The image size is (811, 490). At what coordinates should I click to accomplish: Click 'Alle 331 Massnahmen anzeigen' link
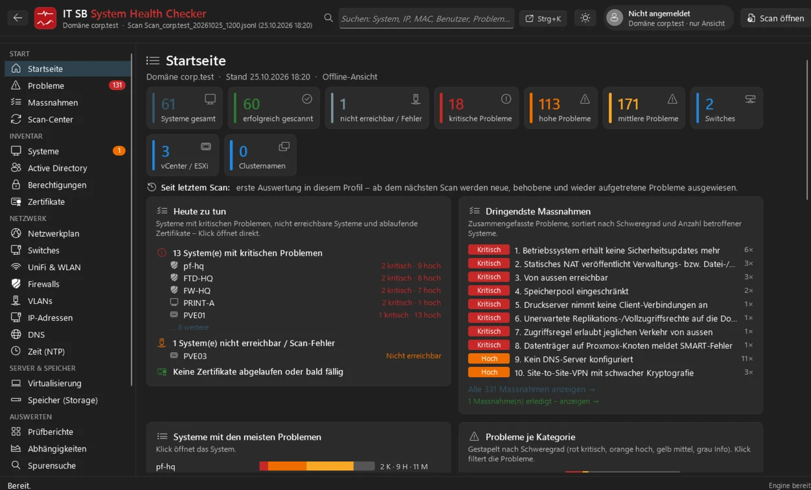pos(531,389)
